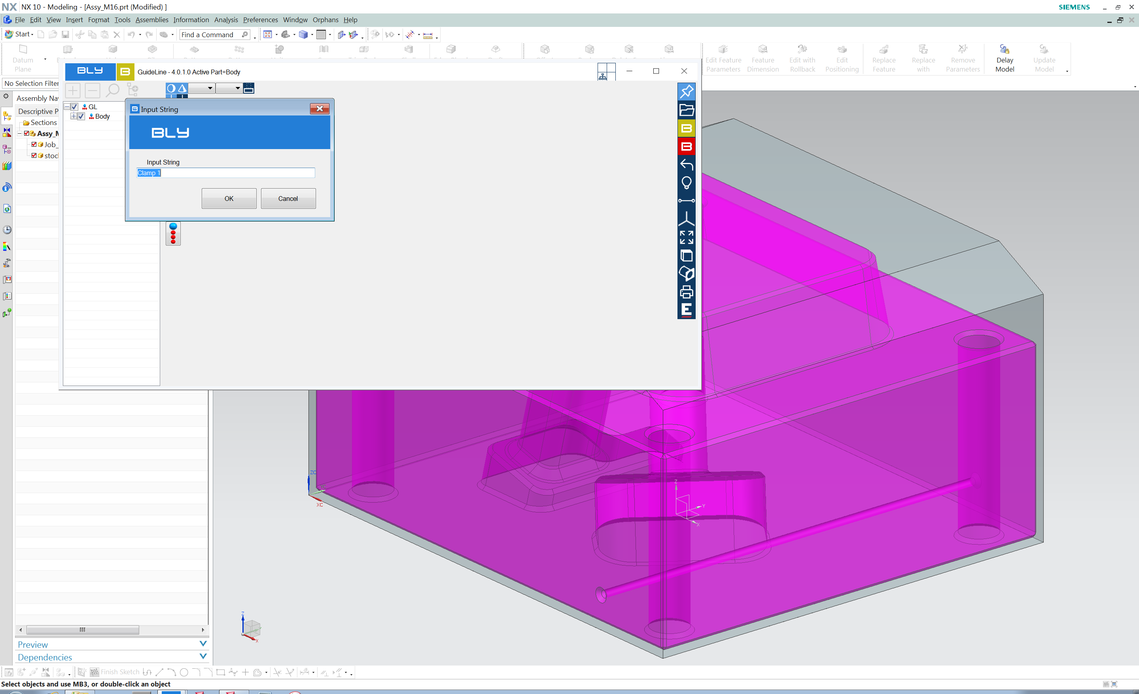Open the first dropdown in GuideLine toolbar

pos(202,88)
